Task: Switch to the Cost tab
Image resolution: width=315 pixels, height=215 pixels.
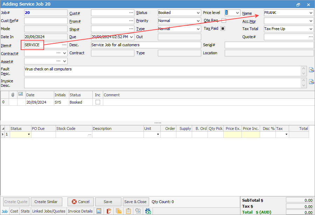Action: tap(14, 211)
